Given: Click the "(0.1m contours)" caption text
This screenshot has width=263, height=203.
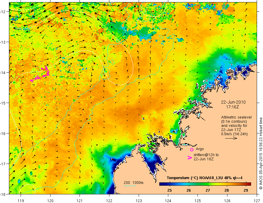Looking at the screenshot, I should coord(234,122).
